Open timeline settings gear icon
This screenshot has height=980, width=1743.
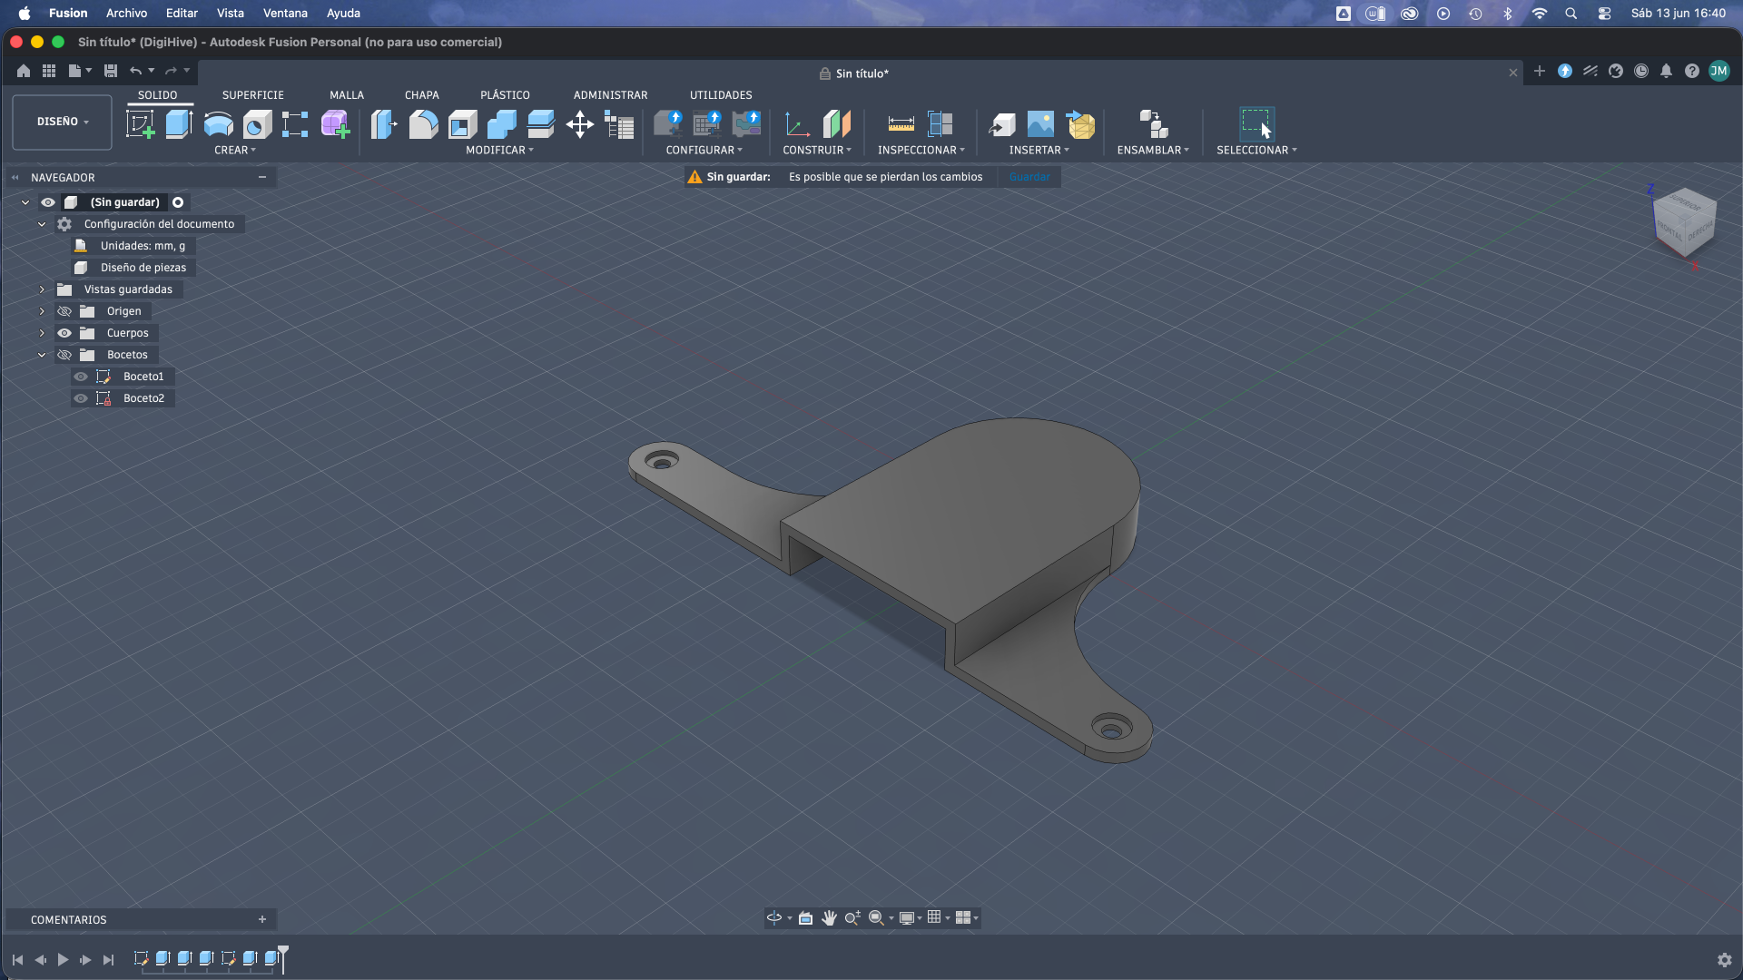click(x=1724, y=960)
